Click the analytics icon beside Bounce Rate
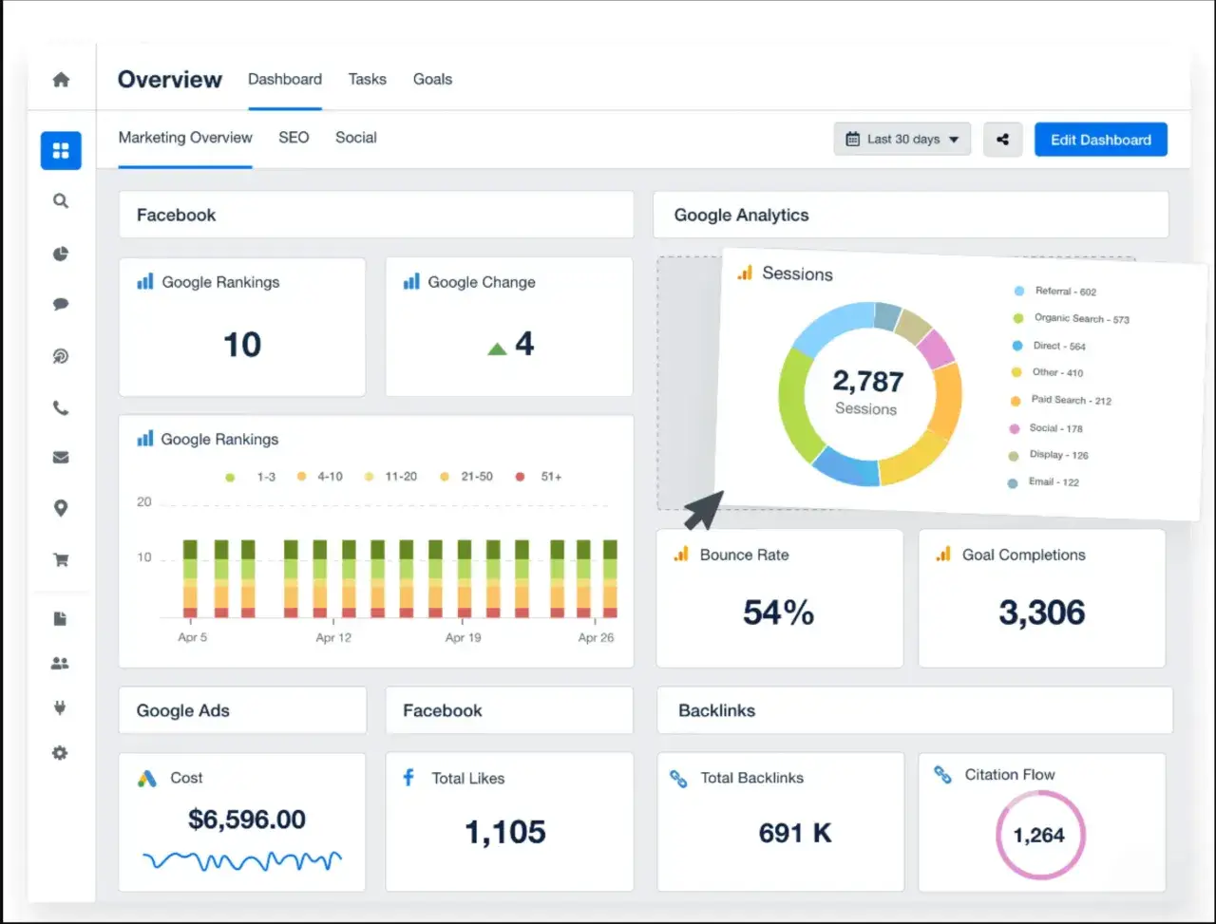The width and height of the screenshot is (1216, 924). (681, 554)
